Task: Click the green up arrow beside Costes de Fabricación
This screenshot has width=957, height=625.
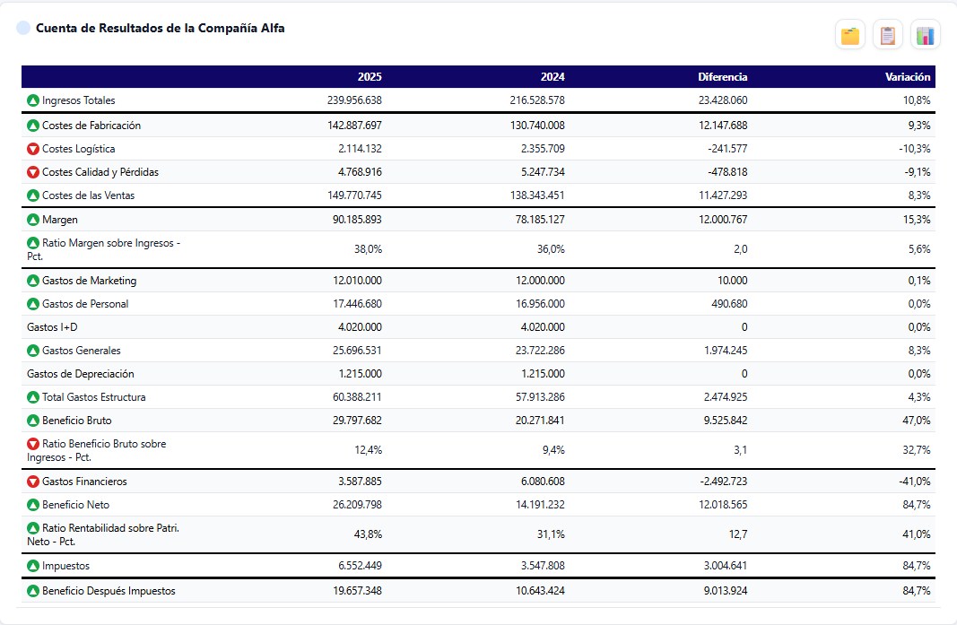Action: pyautogui.click(x=33, y=126)
